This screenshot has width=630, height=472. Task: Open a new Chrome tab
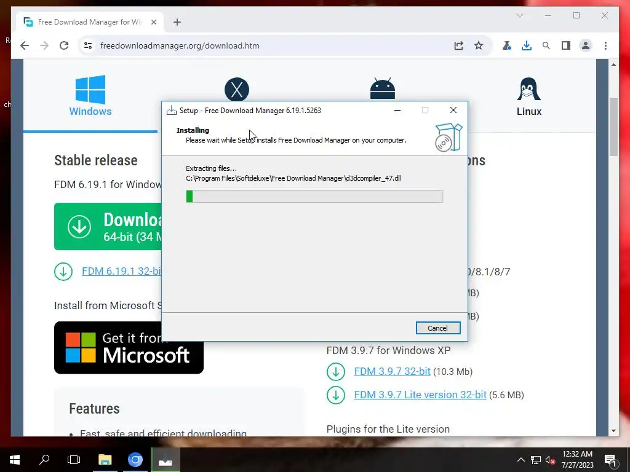(177, 22)
